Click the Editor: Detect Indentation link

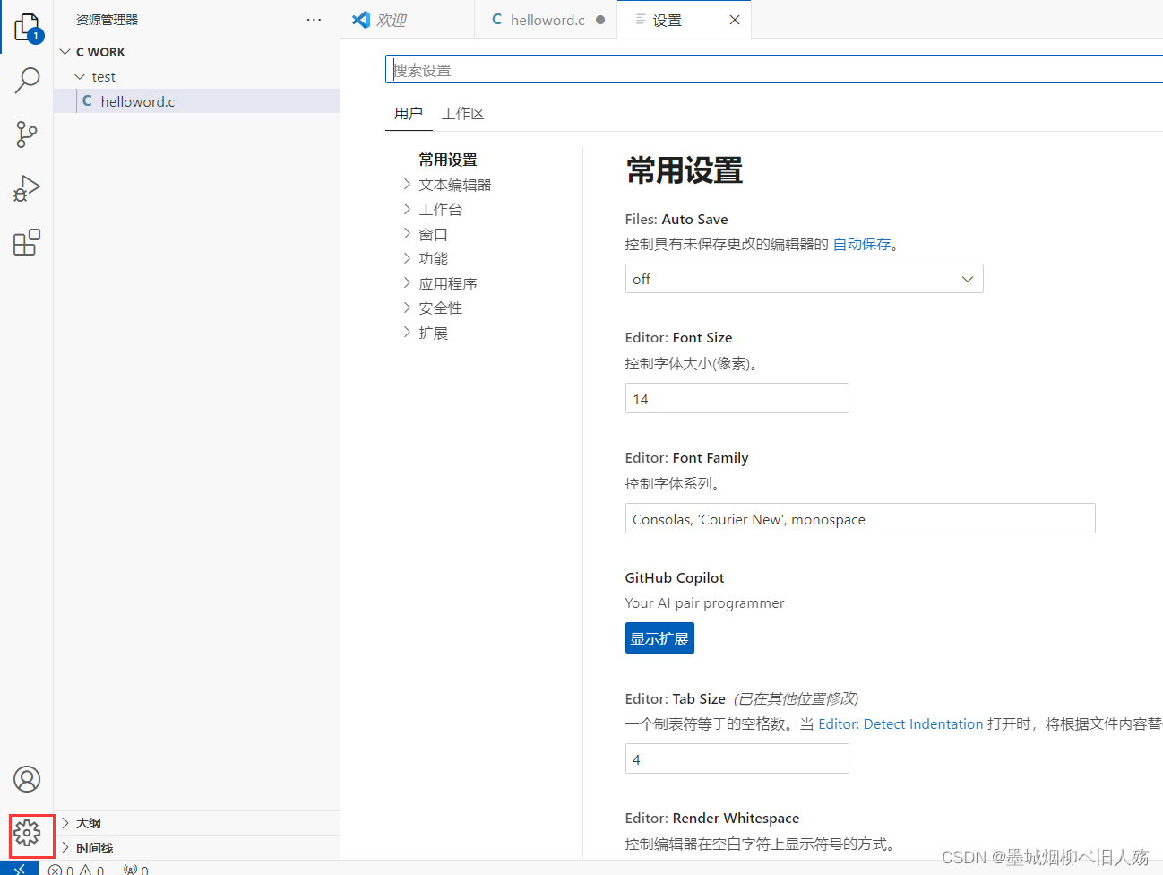point(900,724)
